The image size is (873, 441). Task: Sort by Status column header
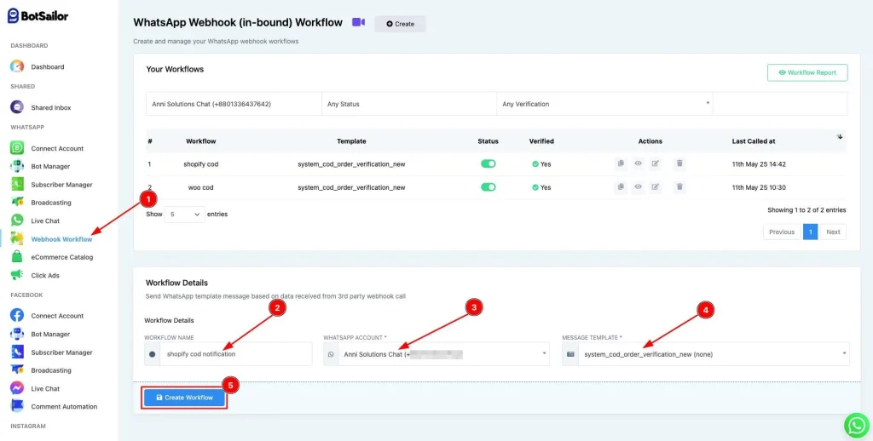pos(489,141)
